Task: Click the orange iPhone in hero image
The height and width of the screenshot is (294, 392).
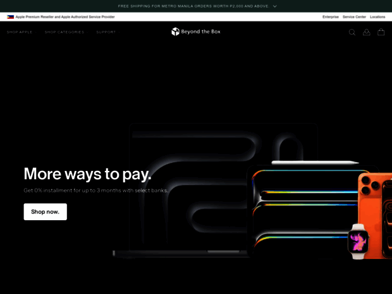Action: [375, 216]
